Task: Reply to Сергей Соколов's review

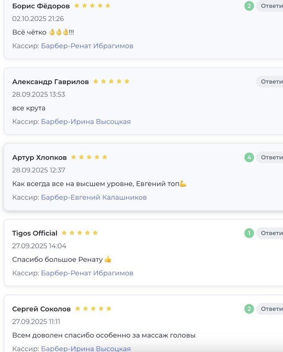Action: (x=271, y=309)
